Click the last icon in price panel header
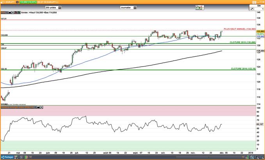Screen dimensions: 265x160 pyautogui.click(x=19, y=12)
